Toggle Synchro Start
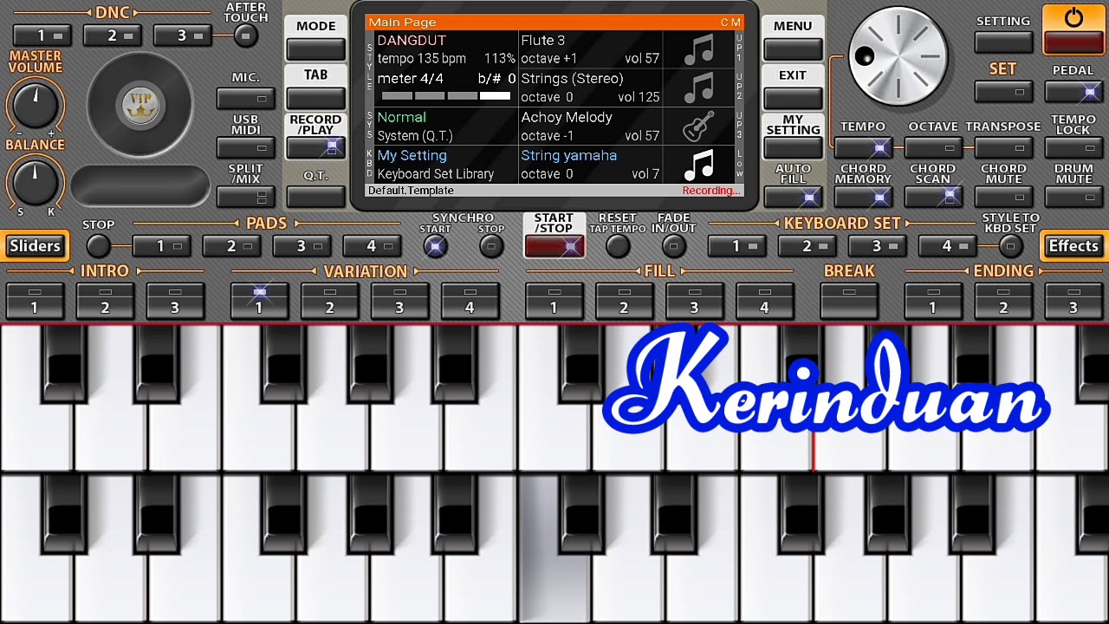1109x624 pixels. click(435, 247)
